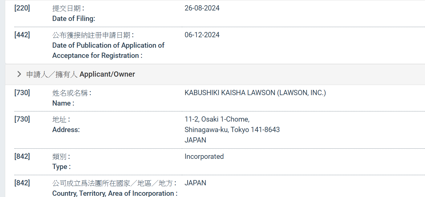Click the arrow beside Applicant/Owner header
The width and height of the screenshot is (425, 197).
(19, 74)
